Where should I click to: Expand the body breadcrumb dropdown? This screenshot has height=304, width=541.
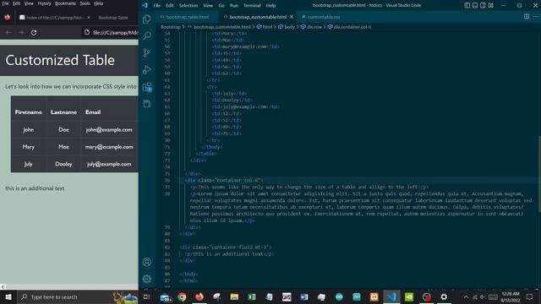pyautogui.click(x=287, y=26)
